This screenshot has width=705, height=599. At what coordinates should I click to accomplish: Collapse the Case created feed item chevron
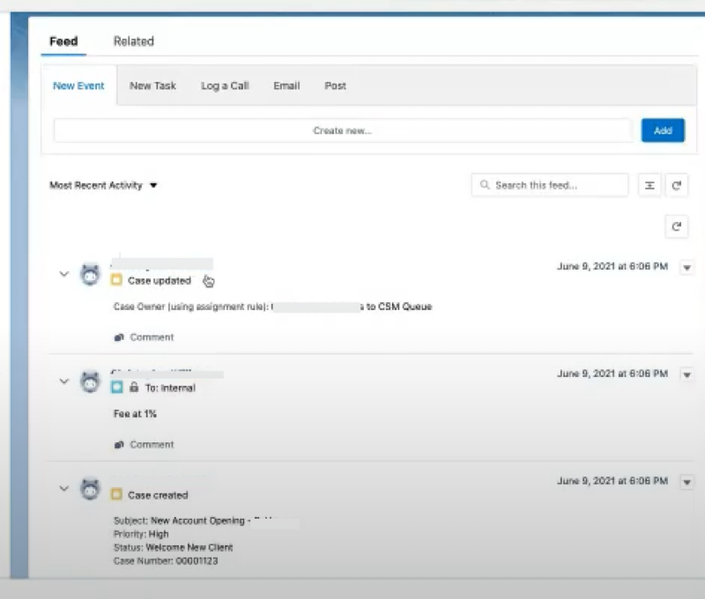[x=63, y=488]
